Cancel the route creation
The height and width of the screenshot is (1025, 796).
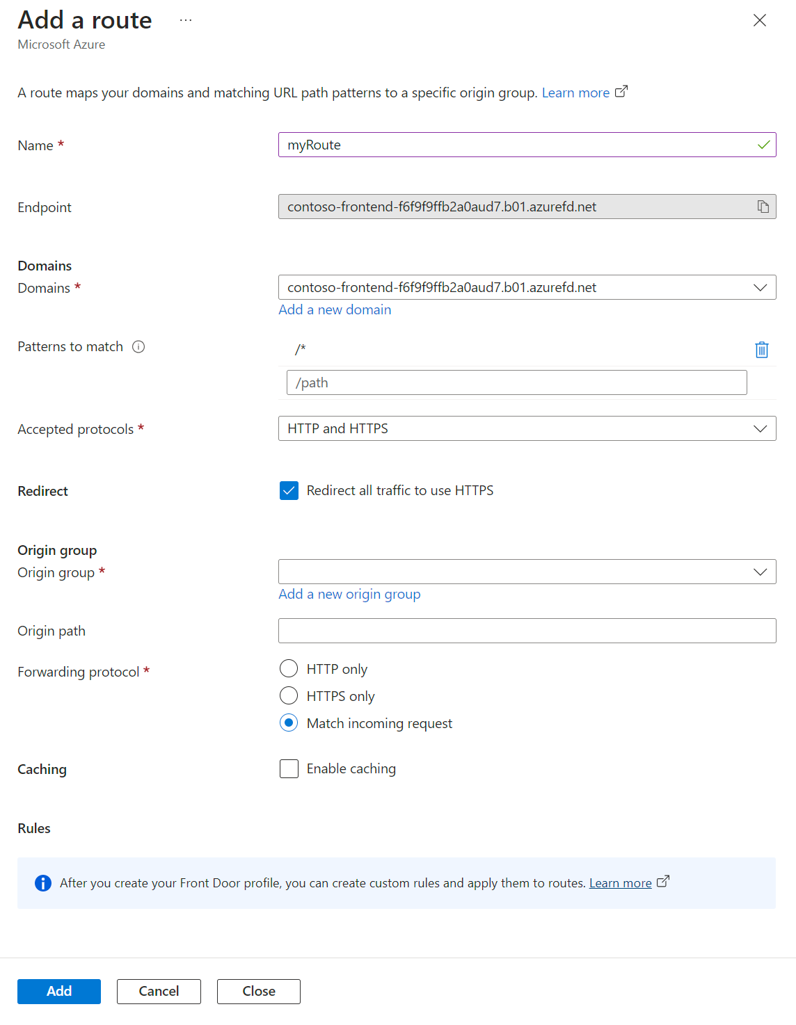point(159,991)
